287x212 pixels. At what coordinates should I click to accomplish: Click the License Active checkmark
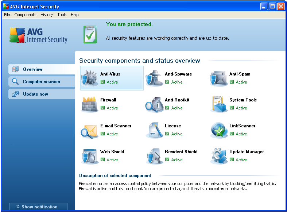pos(167,134)
